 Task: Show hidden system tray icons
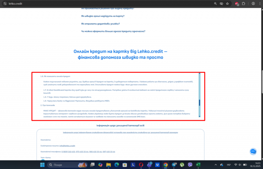point(216,165)
